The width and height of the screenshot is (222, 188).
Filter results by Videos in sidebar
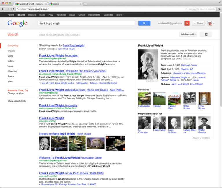(11, 61)
